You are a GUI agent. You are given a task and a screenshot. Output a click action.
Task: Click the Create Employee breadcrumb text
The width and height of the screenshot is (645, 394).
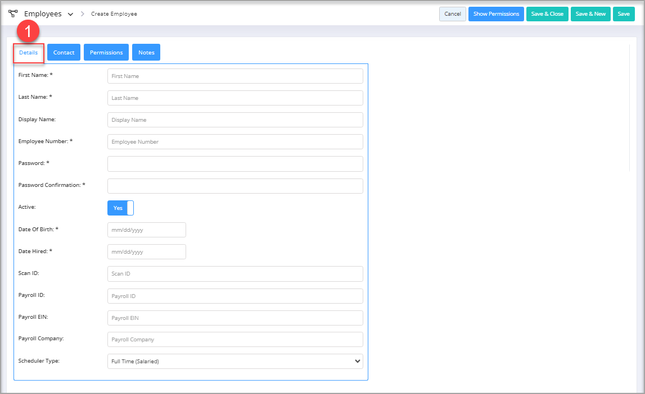click(114, 14)
